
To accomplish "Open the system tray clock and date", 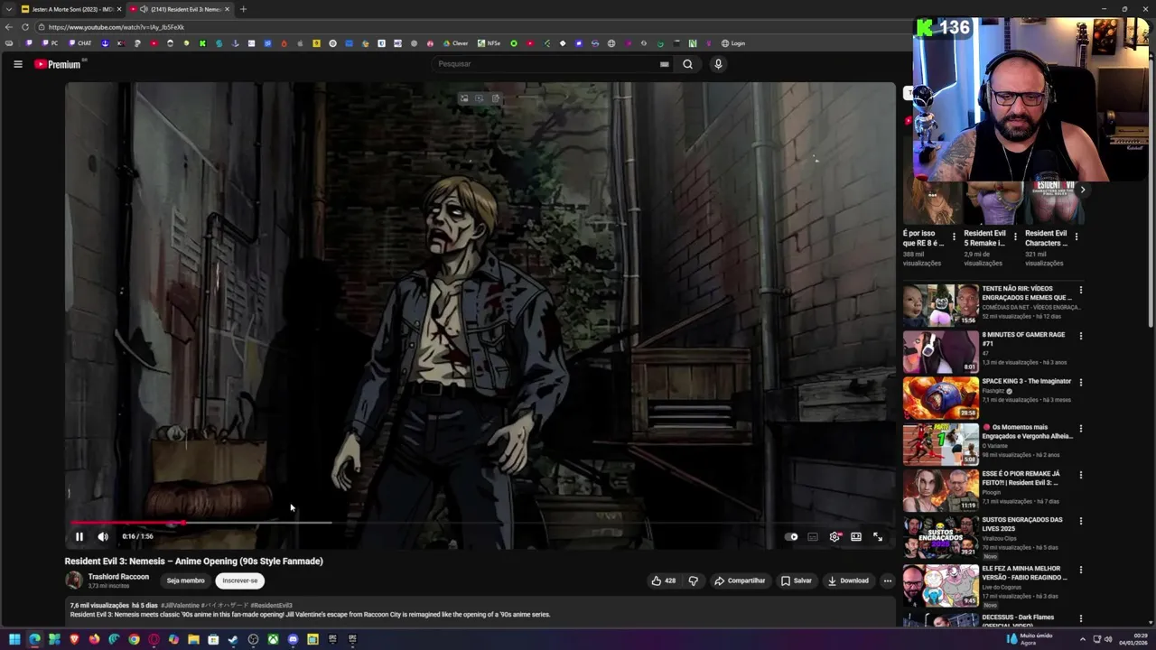I will [1133, 640].
